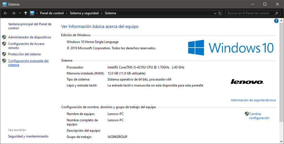Expand the chevron after Sistema y seguridad

point(102,13)
